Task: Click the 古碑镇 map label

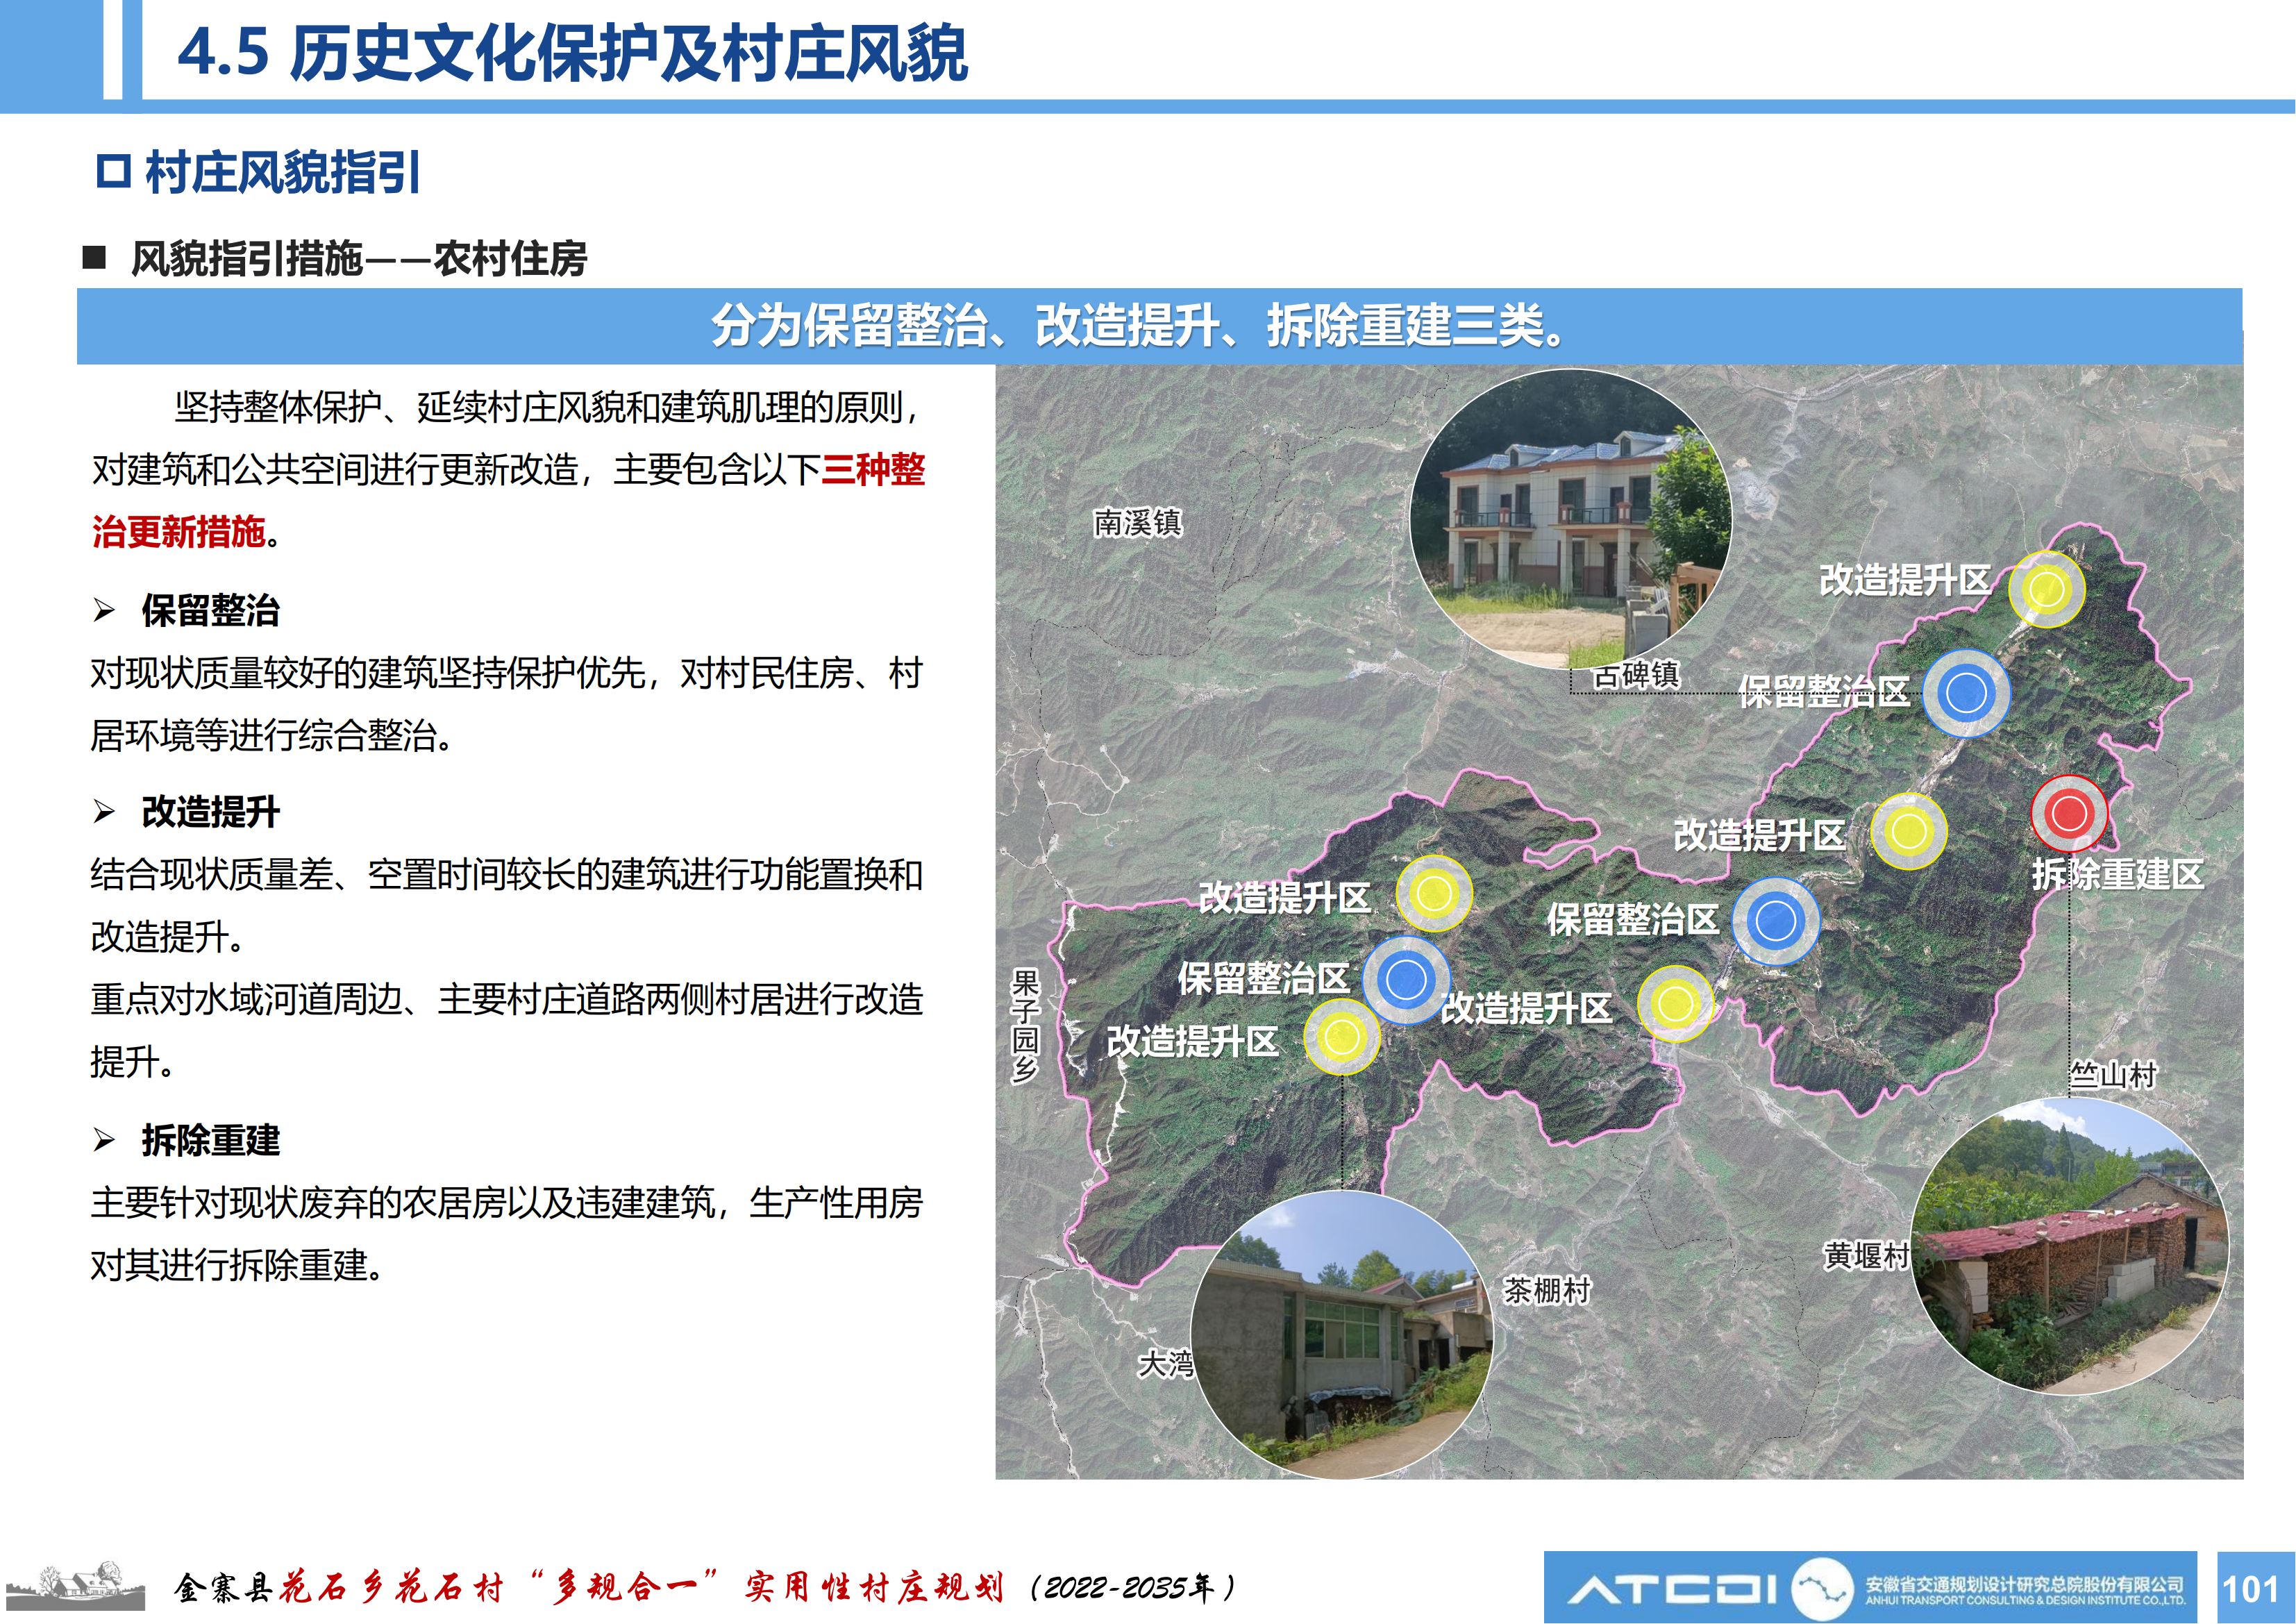Action: pos(1637,676)
